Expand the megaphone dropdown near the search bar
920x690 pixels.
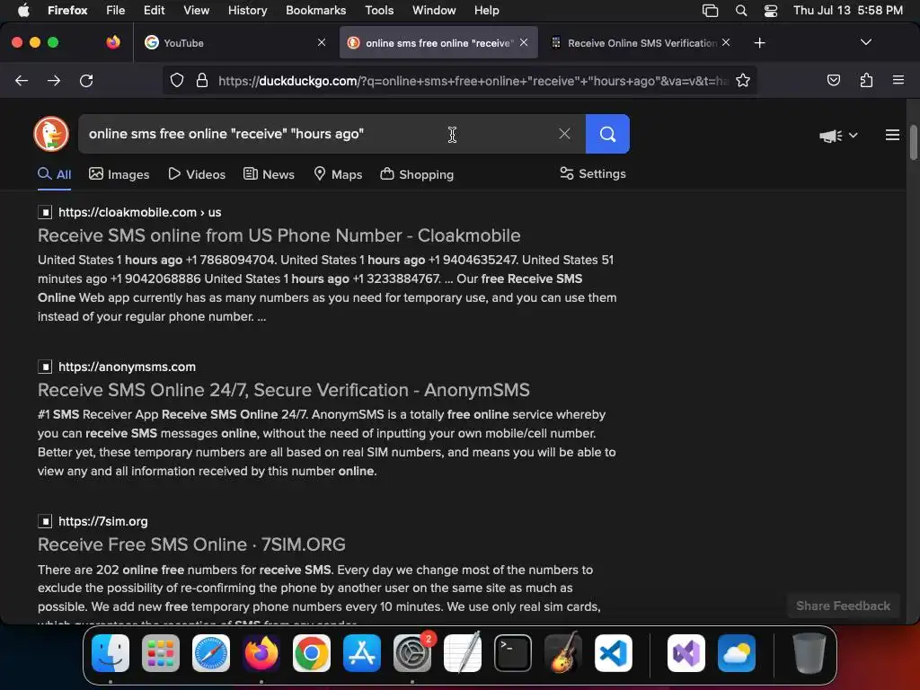pos(838,136)
